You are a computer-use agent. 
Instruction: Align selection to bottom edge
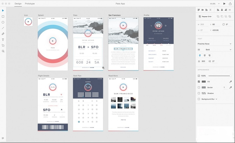pyautogui.click(x=207, y=10)
